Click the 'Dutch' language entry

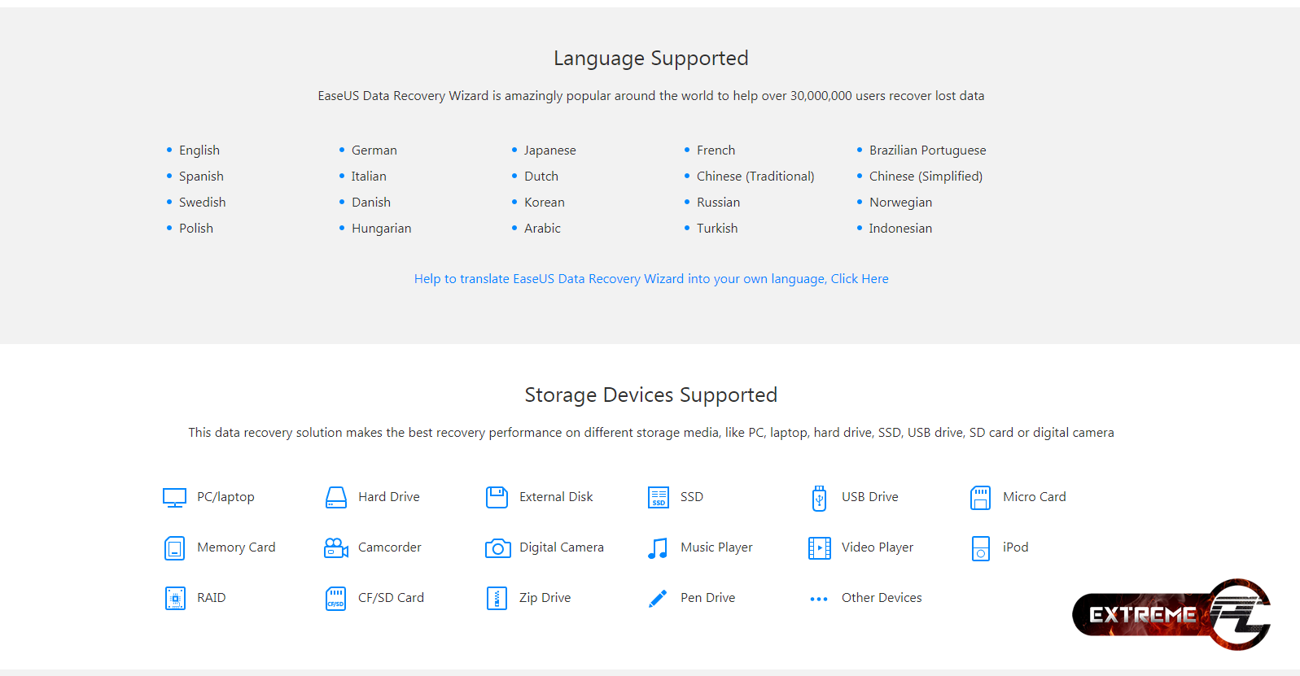(x=541, y=177)
